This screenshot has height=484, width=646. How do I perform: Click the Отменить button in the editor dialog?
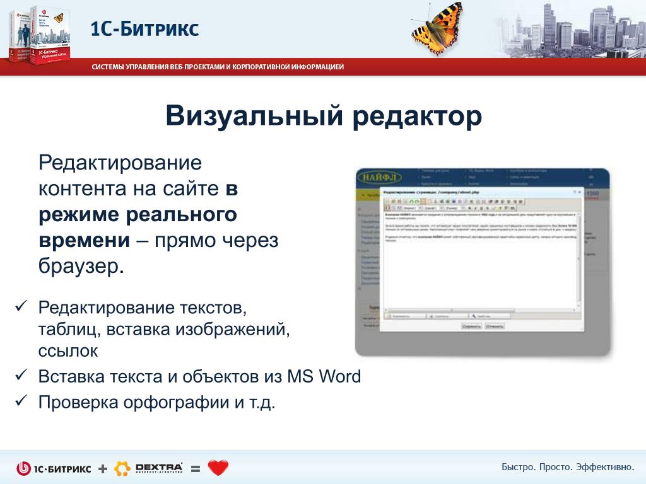[x=495, y=326]
